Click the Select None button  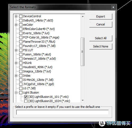tap(101, 46)
